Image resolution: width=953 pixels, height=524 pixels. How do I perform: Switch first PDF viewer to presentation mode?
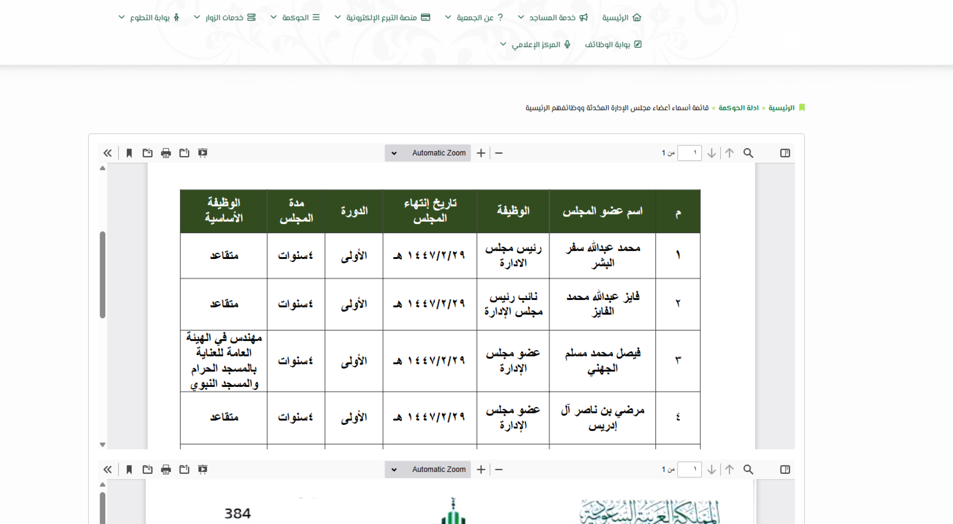coord(202,153)
